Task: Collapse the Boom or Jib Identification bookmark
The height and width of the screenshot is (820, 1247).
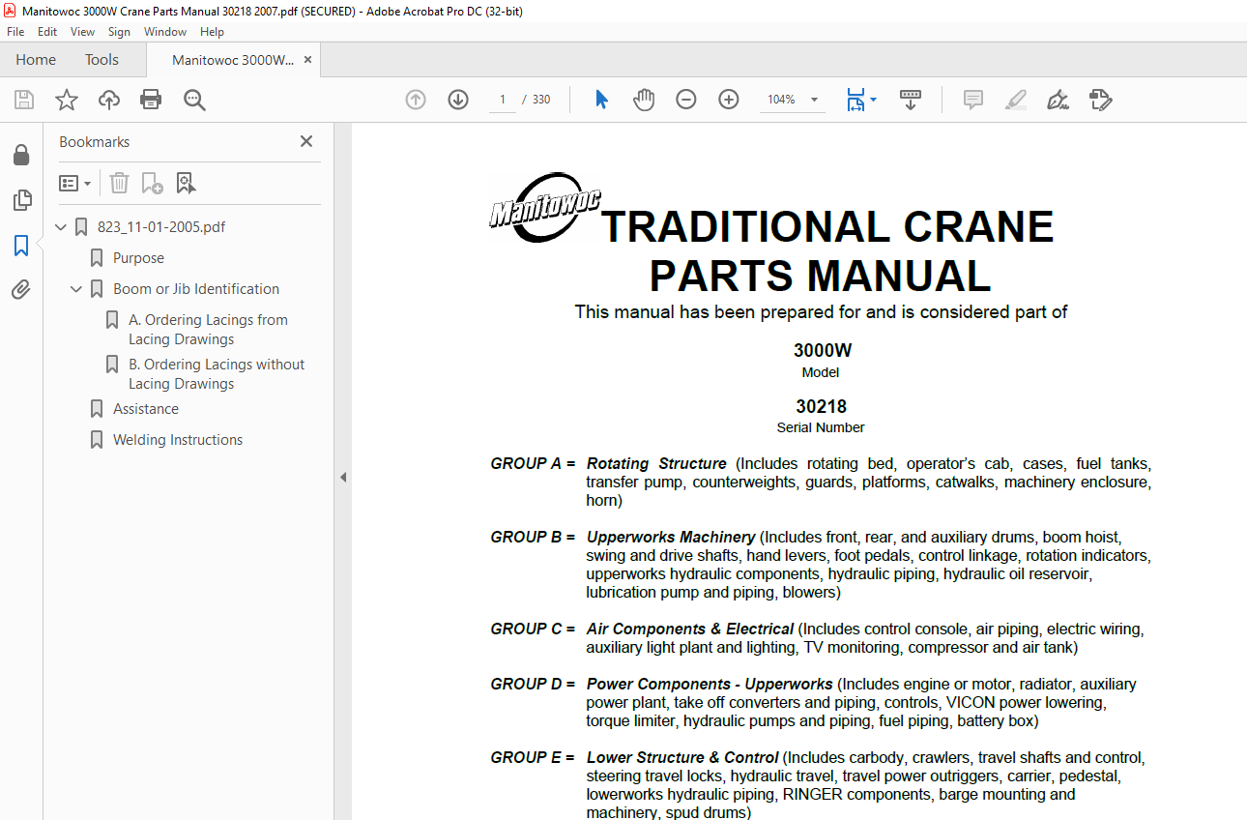Action: pyautogui.click(x=77, y=289)
